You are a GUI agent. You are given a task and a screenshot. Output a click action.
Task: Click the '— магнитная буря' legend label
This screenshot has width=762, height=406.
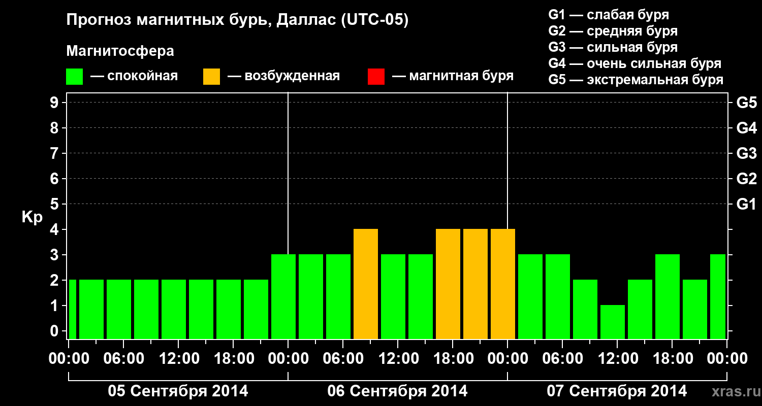point(453,76)
